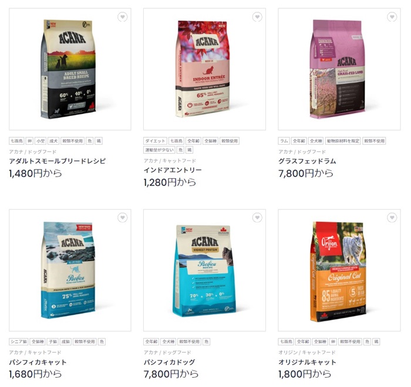Open the purple Grass-Fed Lamb bag image

(x=338, y=69)
